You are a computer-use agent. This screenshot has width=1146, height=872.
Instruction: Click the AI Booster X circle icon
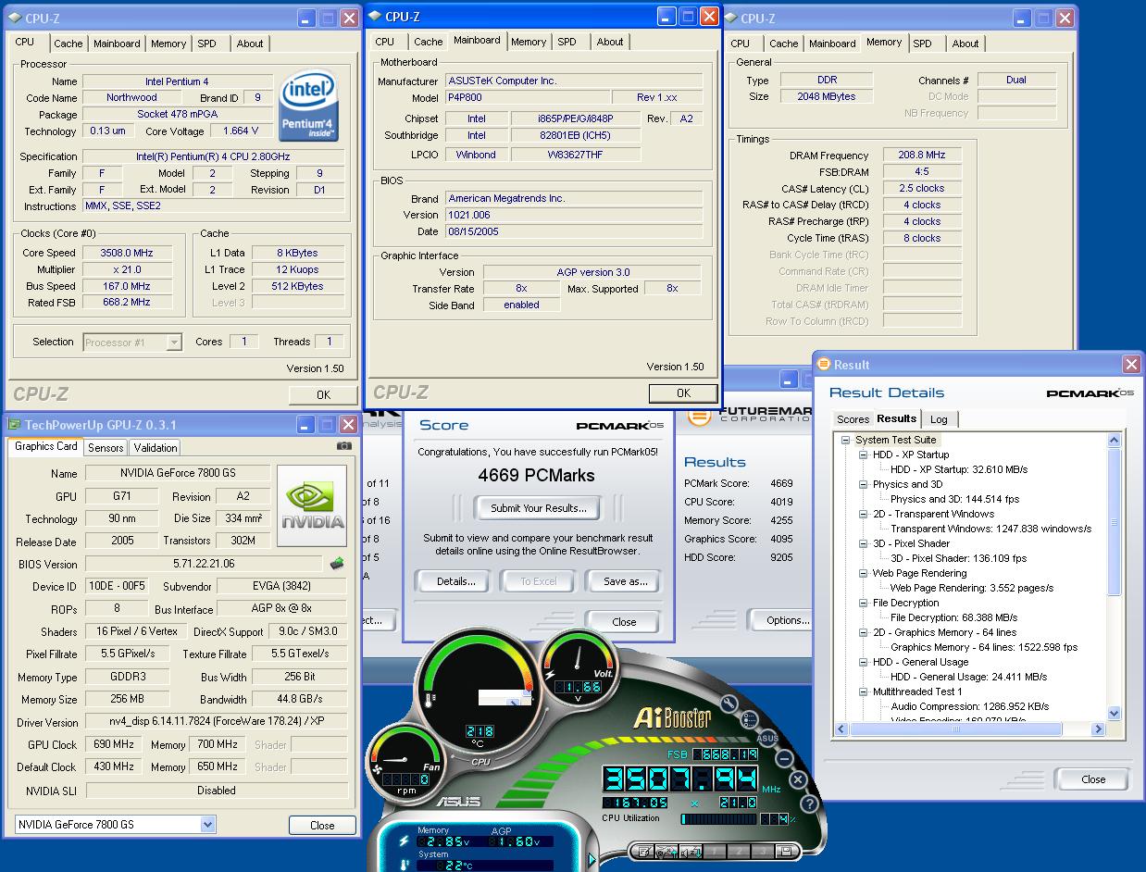coord(798,779)
